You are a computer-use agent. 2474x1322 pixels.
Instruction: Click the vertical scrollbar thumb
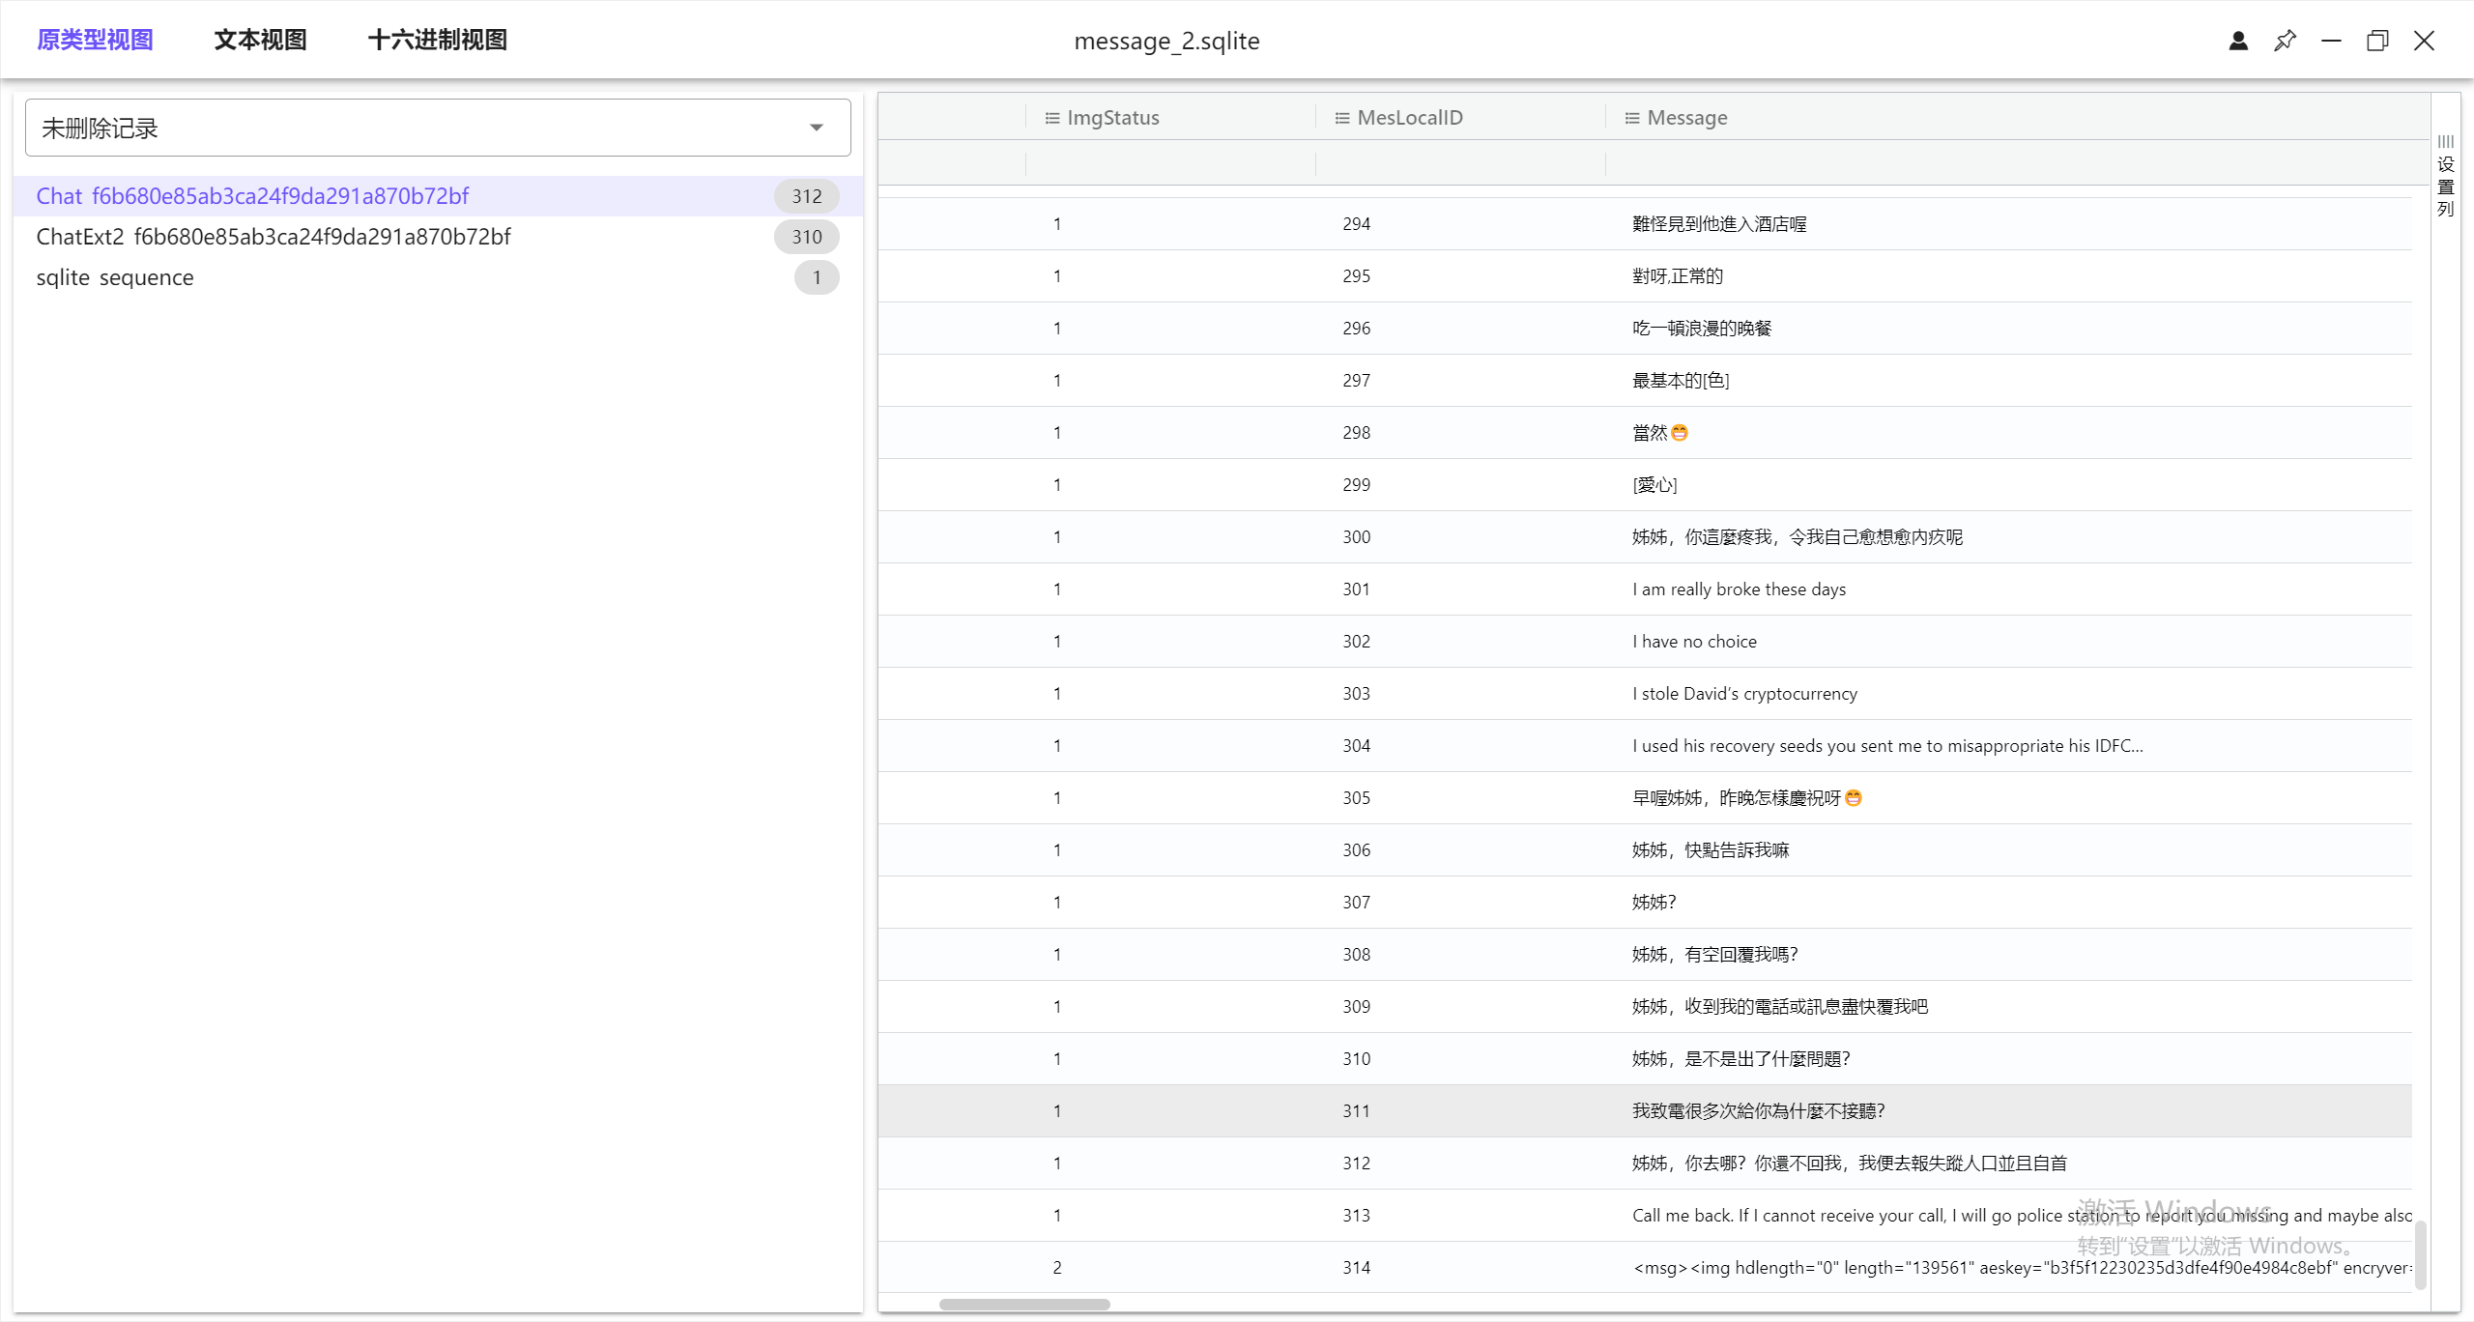click(x=2420, y=1254)
